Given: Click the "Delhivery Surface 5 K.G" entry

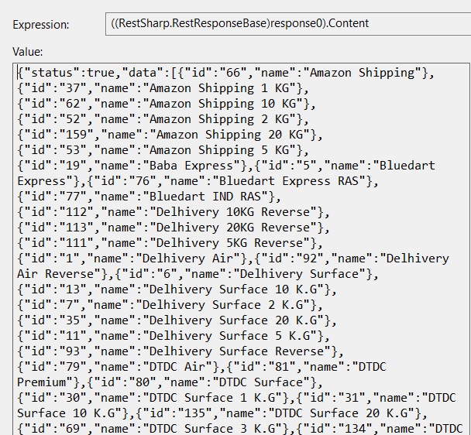Looking at the screenshot, I should click(174, 336).
